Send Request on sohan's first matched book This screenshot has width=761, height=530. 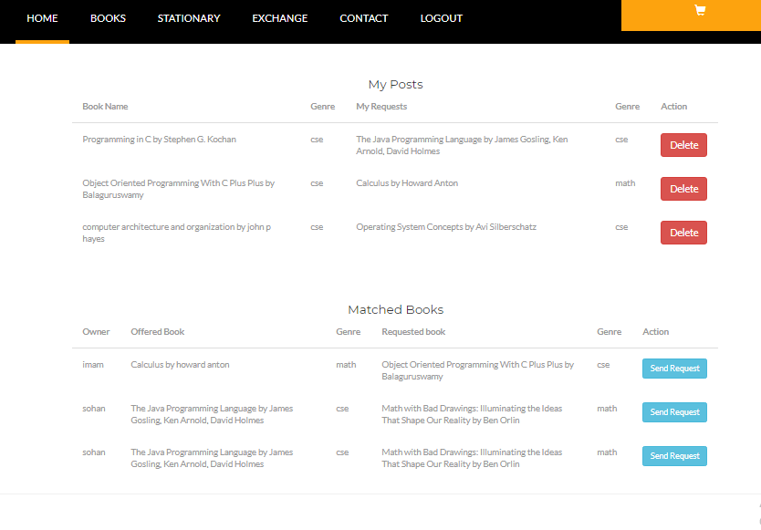click(673, 411)
